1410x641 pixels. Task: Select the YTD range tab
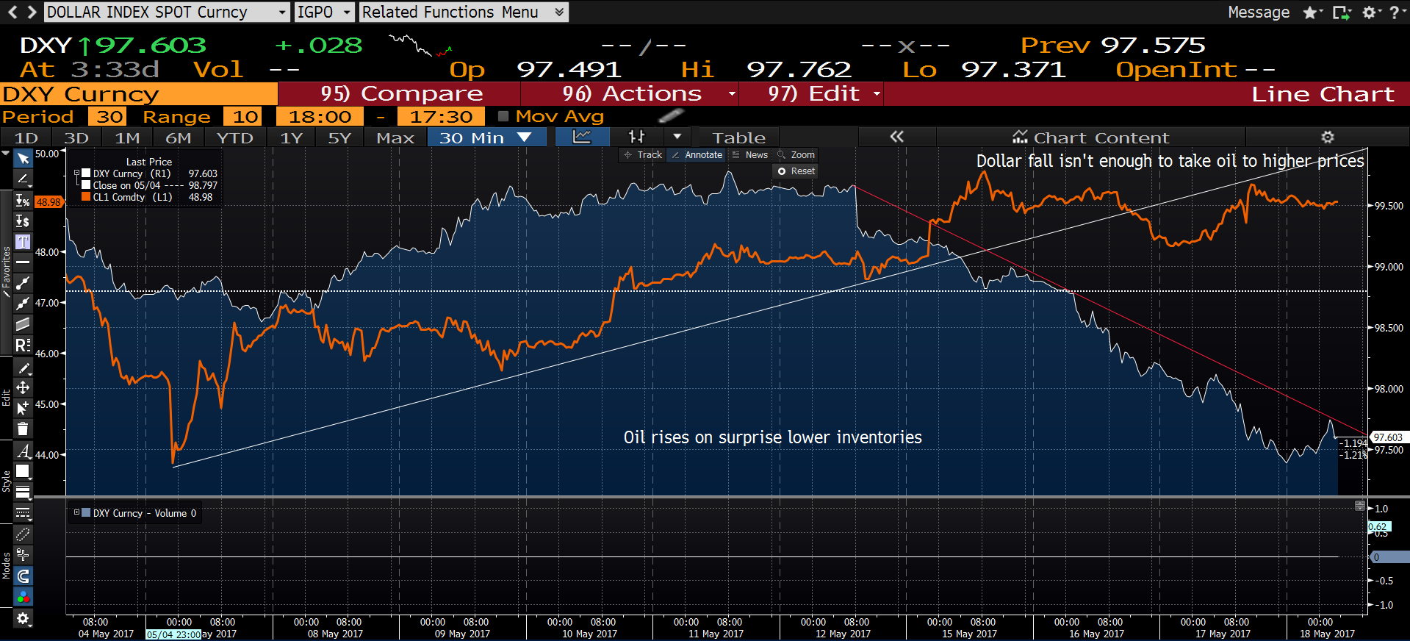coord(235,137)
